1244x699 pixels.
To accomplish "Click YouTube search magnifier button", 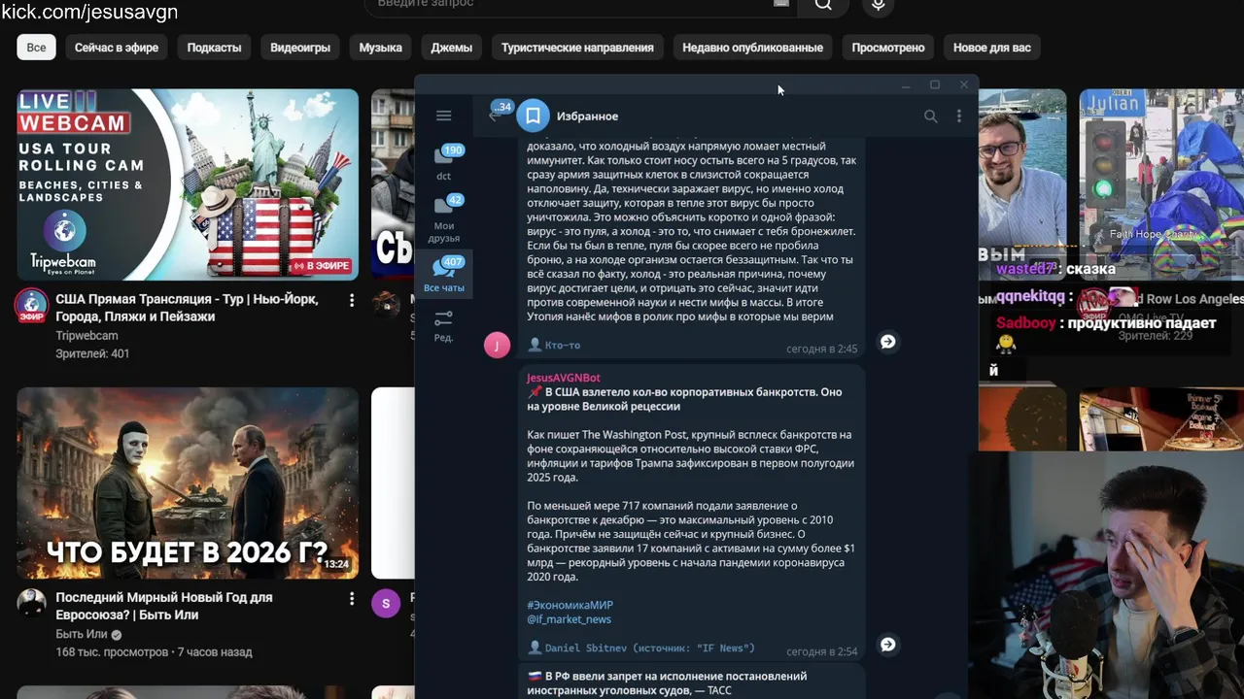I will [823, 5].
